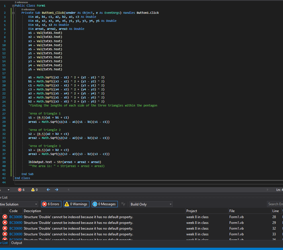Image resolution: width=283 pixels, height=250 pixels.
Task: Open the Build Only dropdown
Action: tap(151, 204)
